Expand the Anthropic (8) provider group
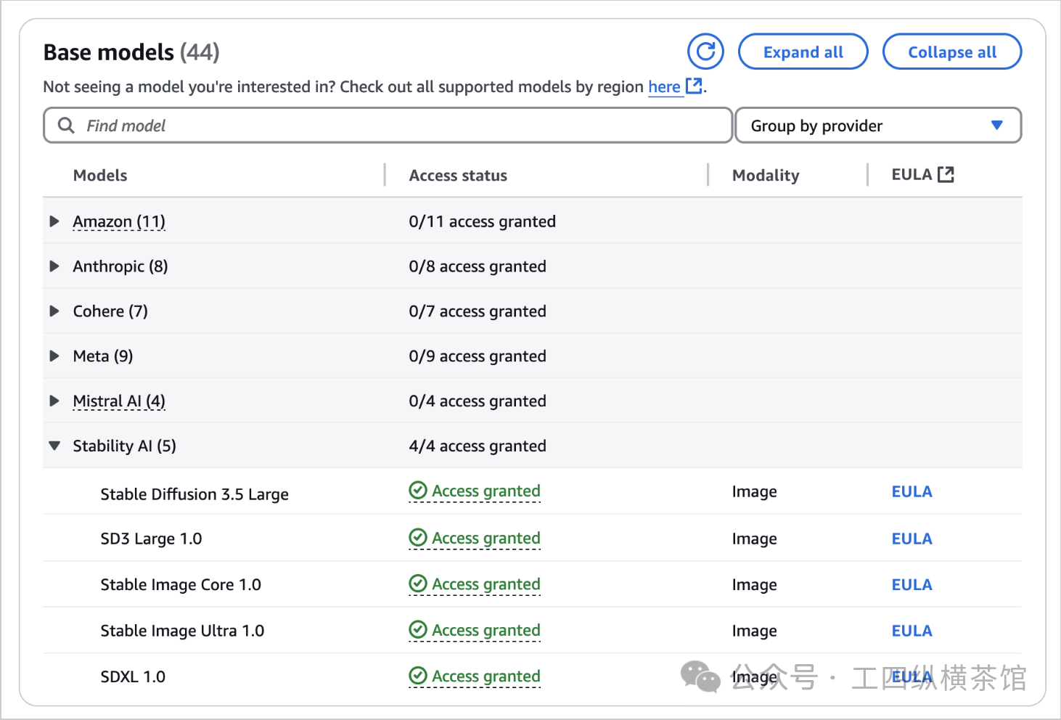The height and width of the screenshot is (720, 1061). point(54,266)
